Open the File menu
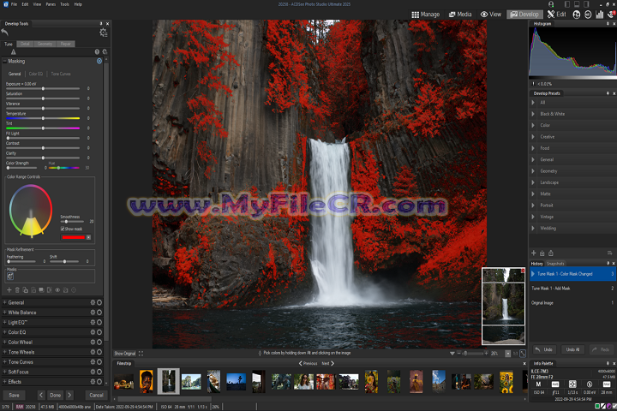Image resolution: width=617 pixels, height=411 pixels. [x=15, y=4]
